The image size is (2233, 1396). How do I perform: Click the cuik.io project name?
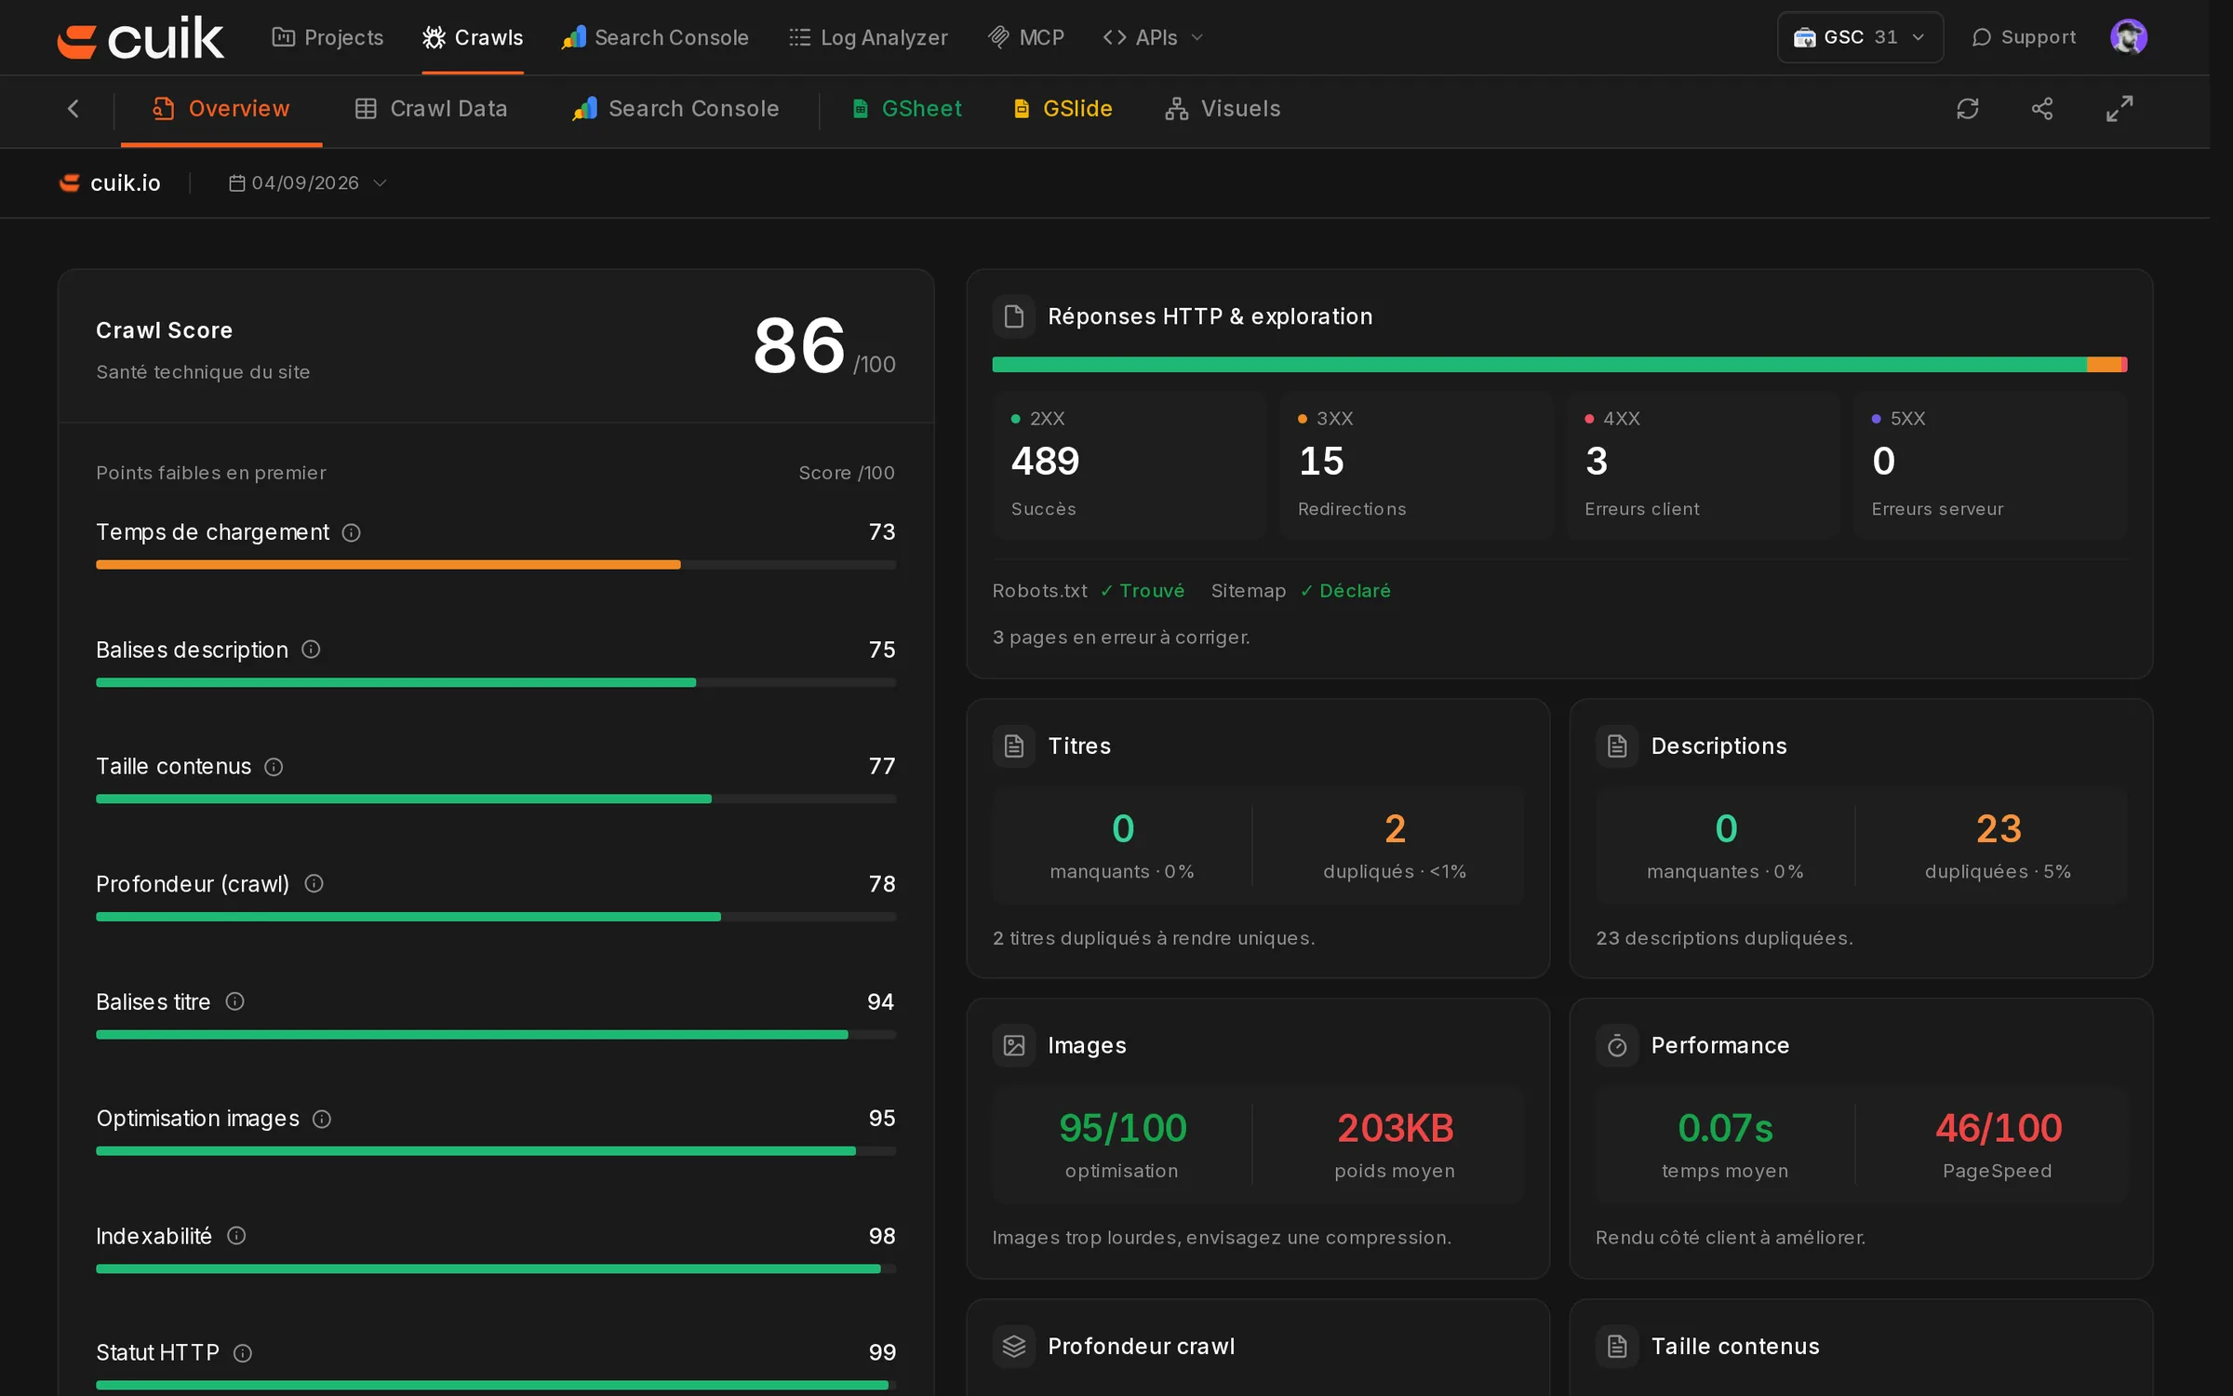pyautogui.click(x=111, y=183)
